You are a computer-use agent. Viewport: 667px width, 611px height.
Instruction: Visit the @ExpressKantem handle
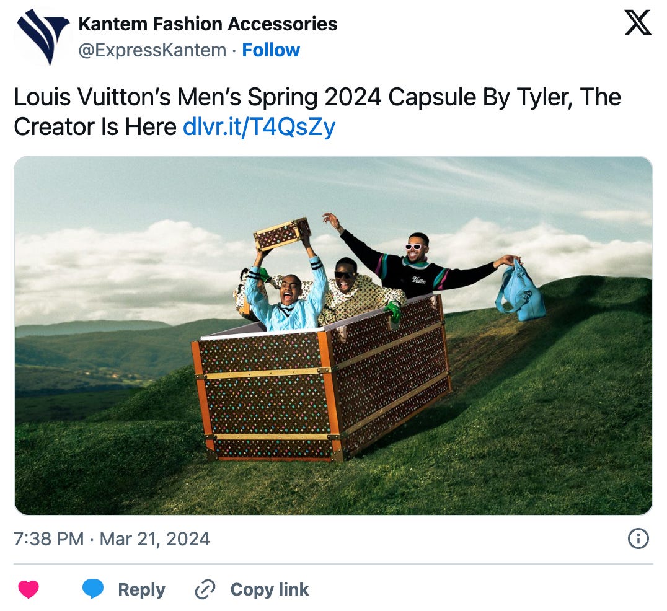coord(152,50)
